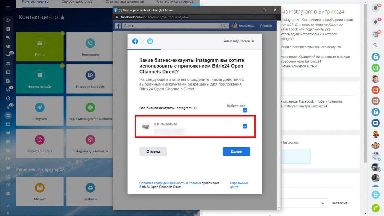Click popup scrollbar down arrow
The image size is (384, 216).
click(279, 208)
